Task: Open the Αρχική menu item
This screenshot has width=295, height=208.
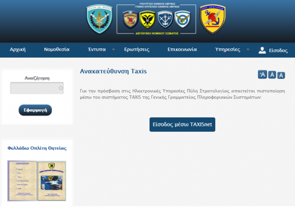Action: [18, 49]
